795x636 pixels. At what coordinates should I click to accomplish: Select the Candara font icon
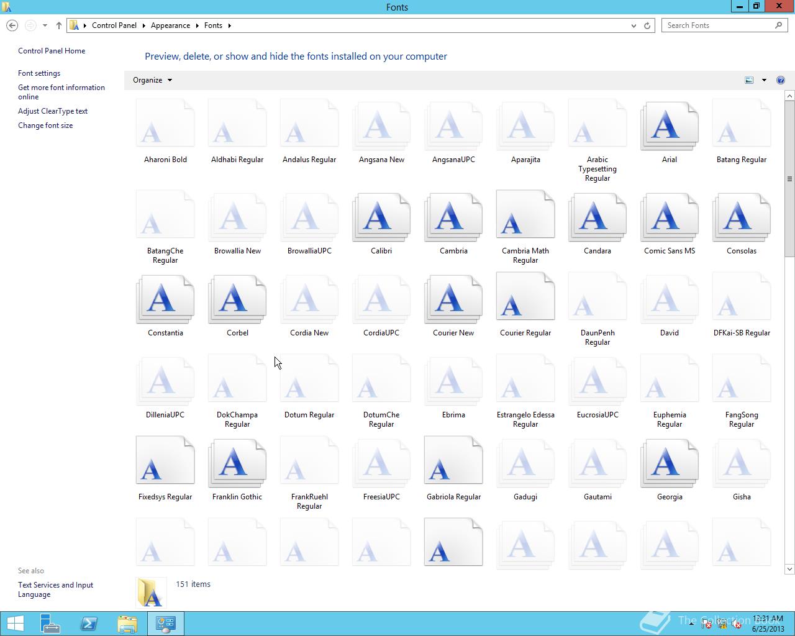tap(597, 218)
